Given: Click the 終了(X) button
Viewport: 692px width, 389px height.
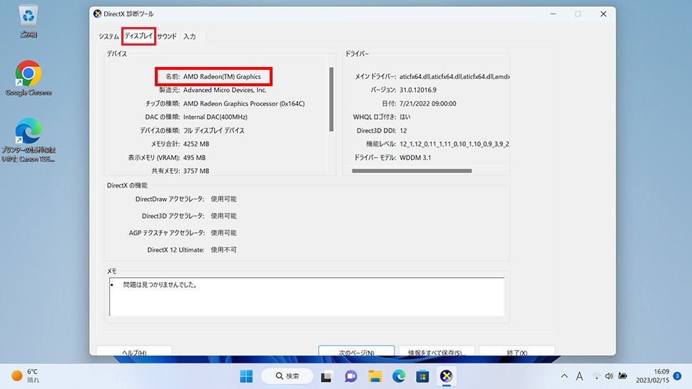Looking at the screenshot, I should (517, 351).
